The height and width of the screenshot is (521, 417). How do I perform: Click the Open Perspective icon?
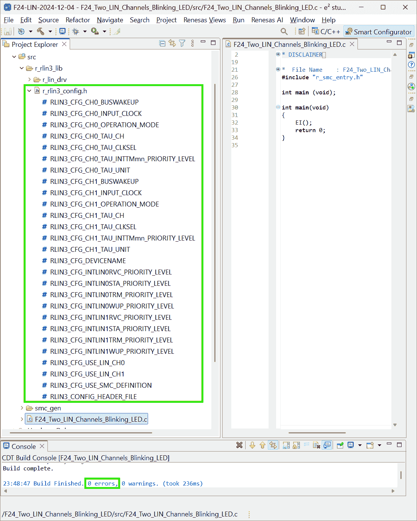tap(302, 32)
